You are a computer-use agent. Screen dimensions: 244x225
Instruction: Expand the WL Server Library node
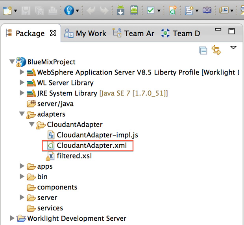point(22,82)
